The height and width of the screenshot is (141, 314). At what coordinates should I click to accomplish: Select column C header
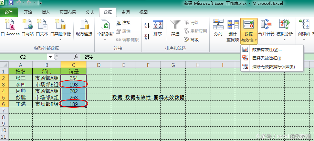(x=73, y=64)
